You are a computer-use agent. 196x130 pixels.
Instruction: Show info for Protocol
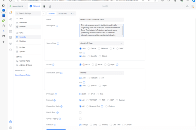pyautogui.click(x=55, y=100)
